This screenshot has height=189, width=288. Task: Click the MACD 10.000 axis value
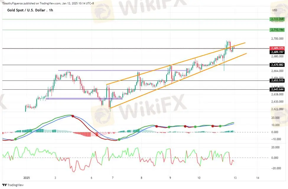[276, 125]
